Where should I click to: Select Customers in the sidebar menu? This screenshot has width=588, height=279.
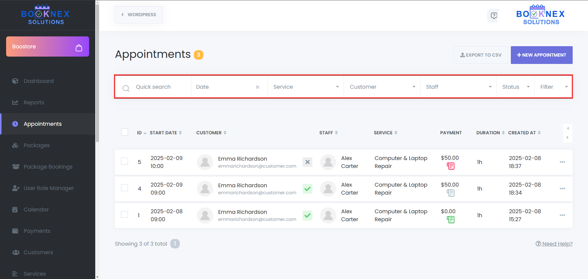click(16, 252)
